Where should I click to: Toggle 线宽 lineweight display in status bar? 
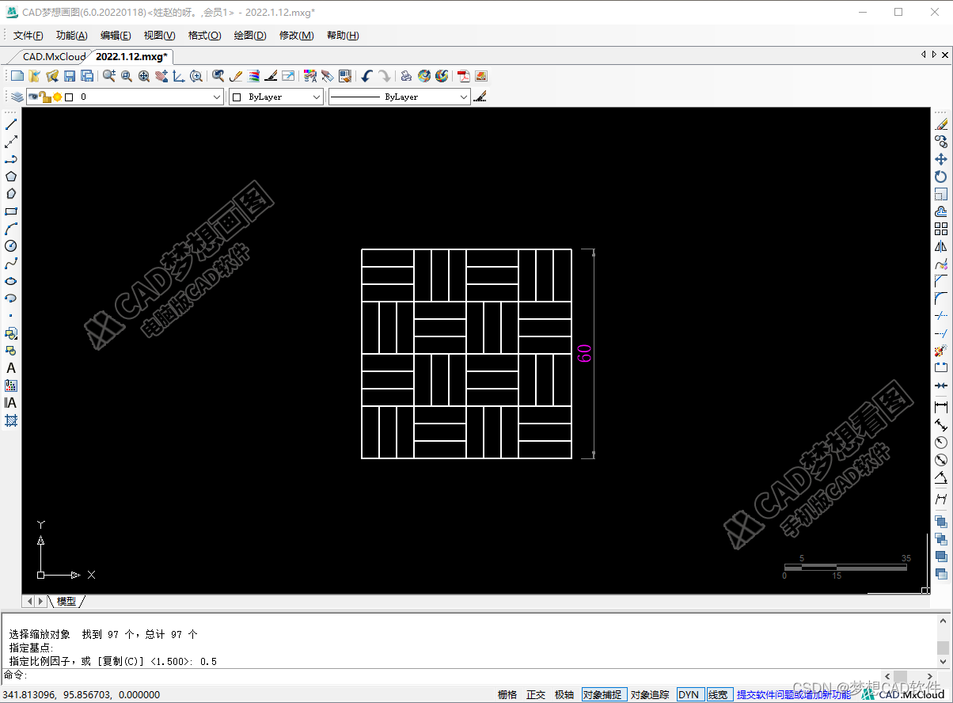point(718,694)
